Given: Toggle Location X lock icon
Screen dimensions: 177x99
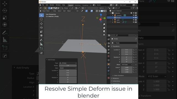Looking at the screenshot, I should [x=134, y=50].
